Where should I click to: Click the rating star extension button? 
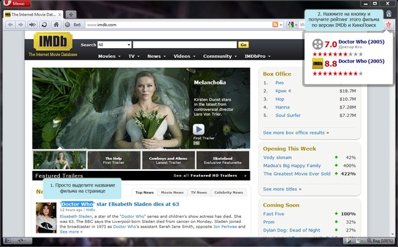tap(388, 25)
